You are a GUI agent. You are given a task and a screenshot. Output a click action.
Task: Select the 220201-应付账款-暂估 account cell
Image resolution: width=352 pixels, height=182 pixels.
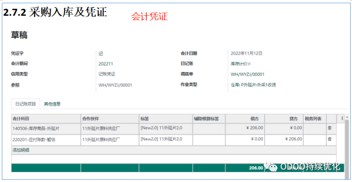(46, 140)
